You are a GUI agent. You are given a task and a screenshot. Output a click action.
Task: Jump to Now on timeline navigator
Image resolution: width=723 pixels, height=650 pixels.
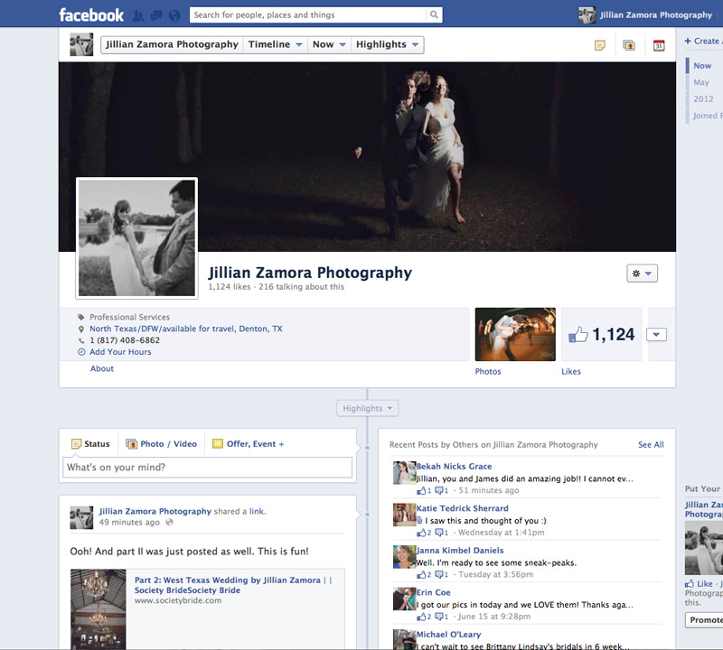(x=702, y=66)
